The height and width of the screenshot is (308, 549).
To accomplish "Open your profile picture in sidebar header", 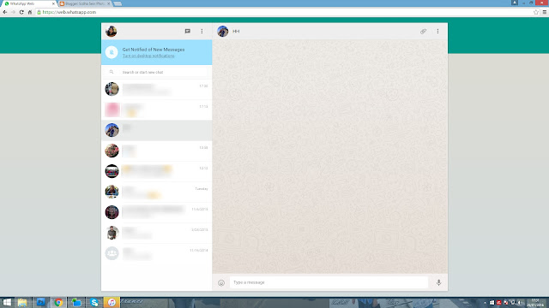I will [x=112, y=31].
